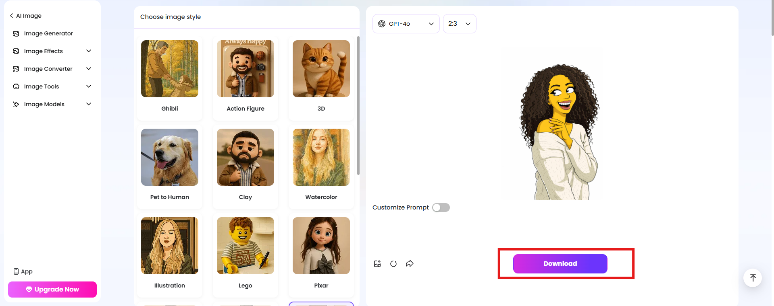774x306 pixels.
Task: Click the Image Generator sidebar icon
Action: pos(16,34)
